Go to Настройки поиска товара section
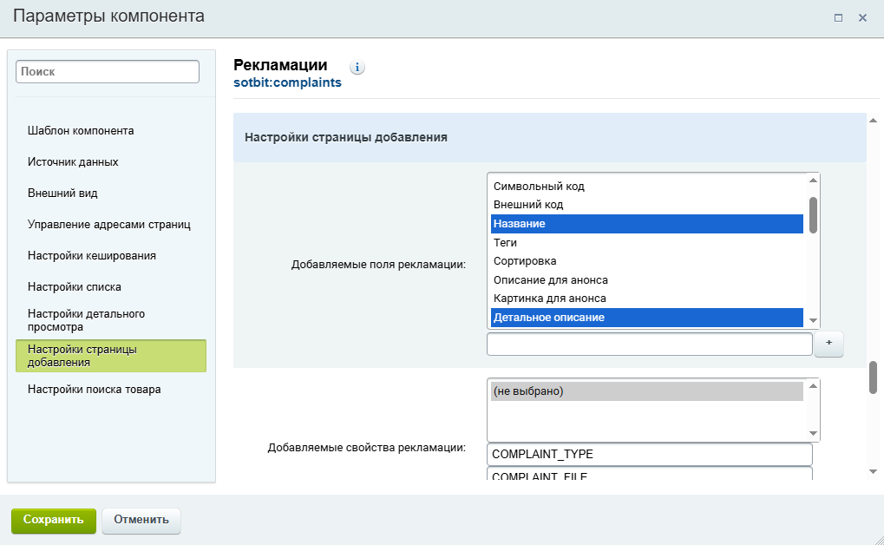The width and height of the screenshot is (884, 545). 95,390
